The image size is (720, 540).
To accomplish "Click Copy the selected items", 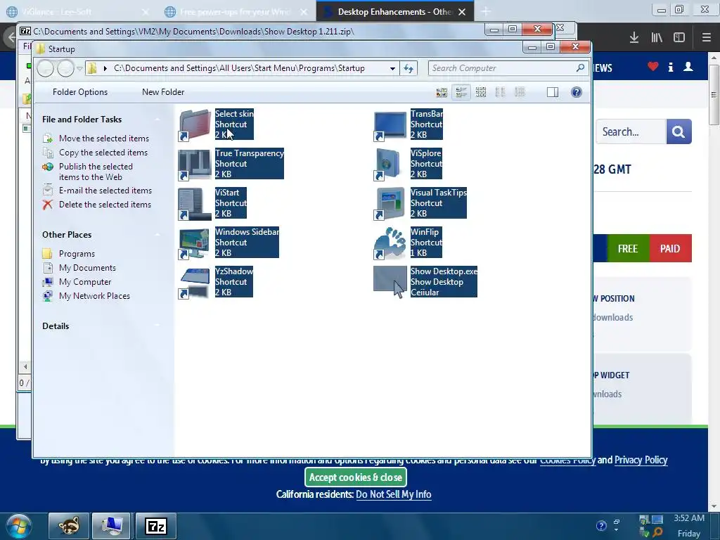I will (x=103, y=153).
